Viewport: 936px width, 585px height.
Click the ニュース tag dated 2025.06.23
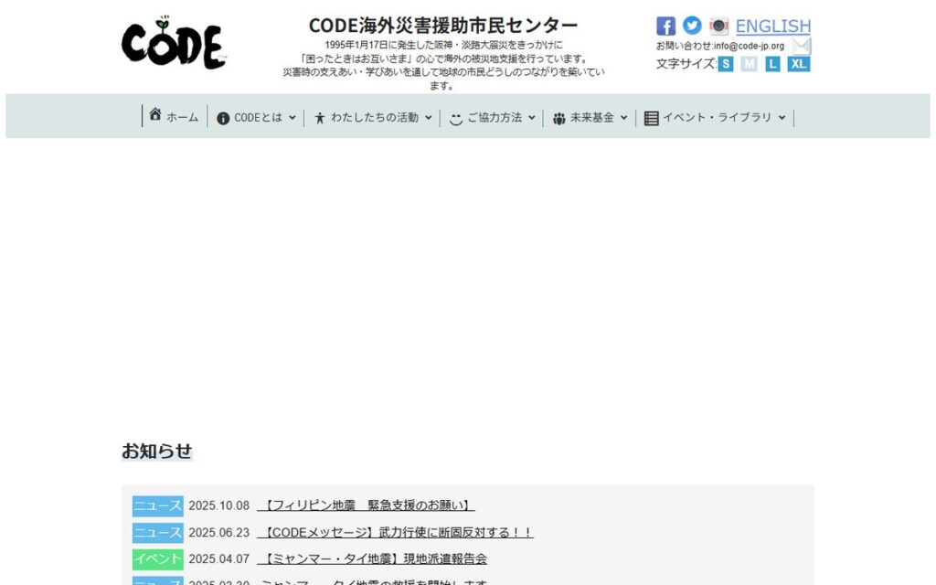[x=157, y=533]
